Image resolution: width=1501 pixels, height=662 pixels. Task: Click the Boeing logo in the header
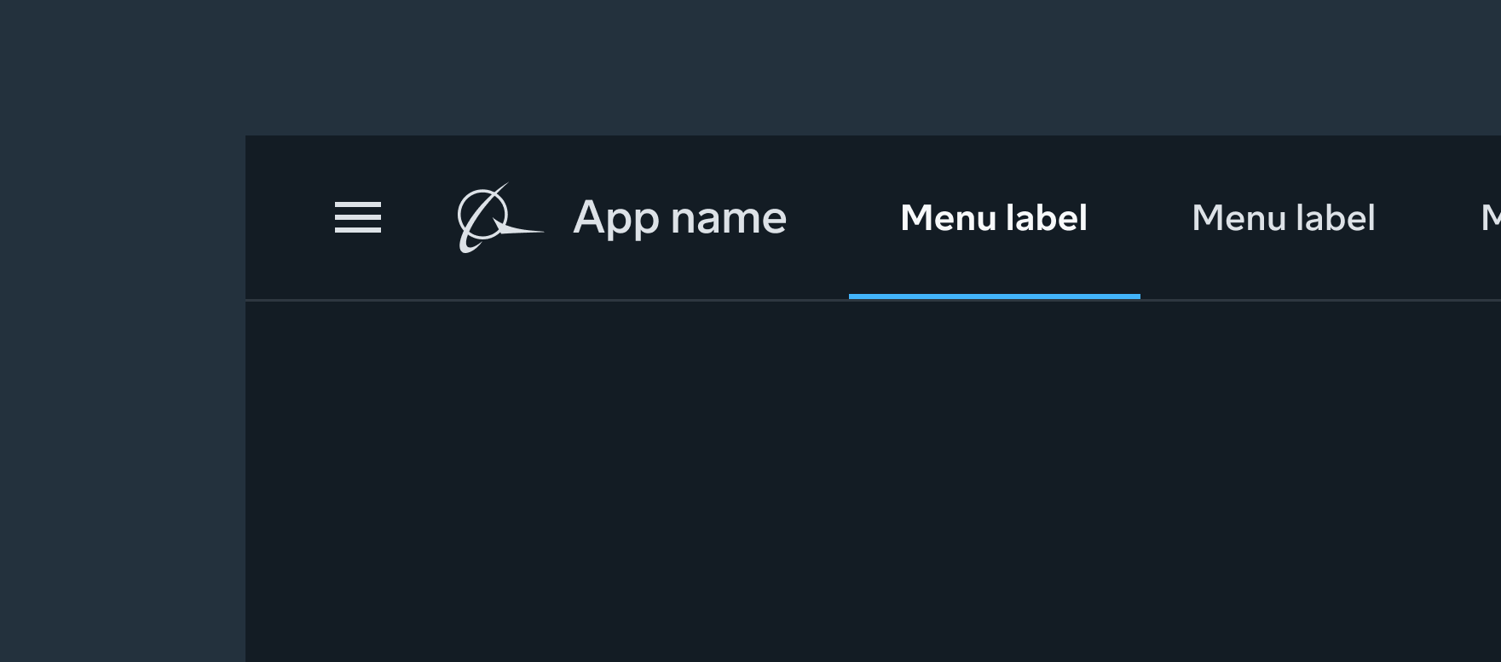click(x=498, y=218)
